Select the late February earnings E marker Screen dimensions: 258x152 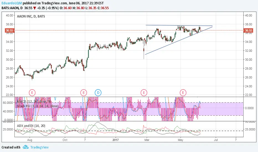point(144,93)
